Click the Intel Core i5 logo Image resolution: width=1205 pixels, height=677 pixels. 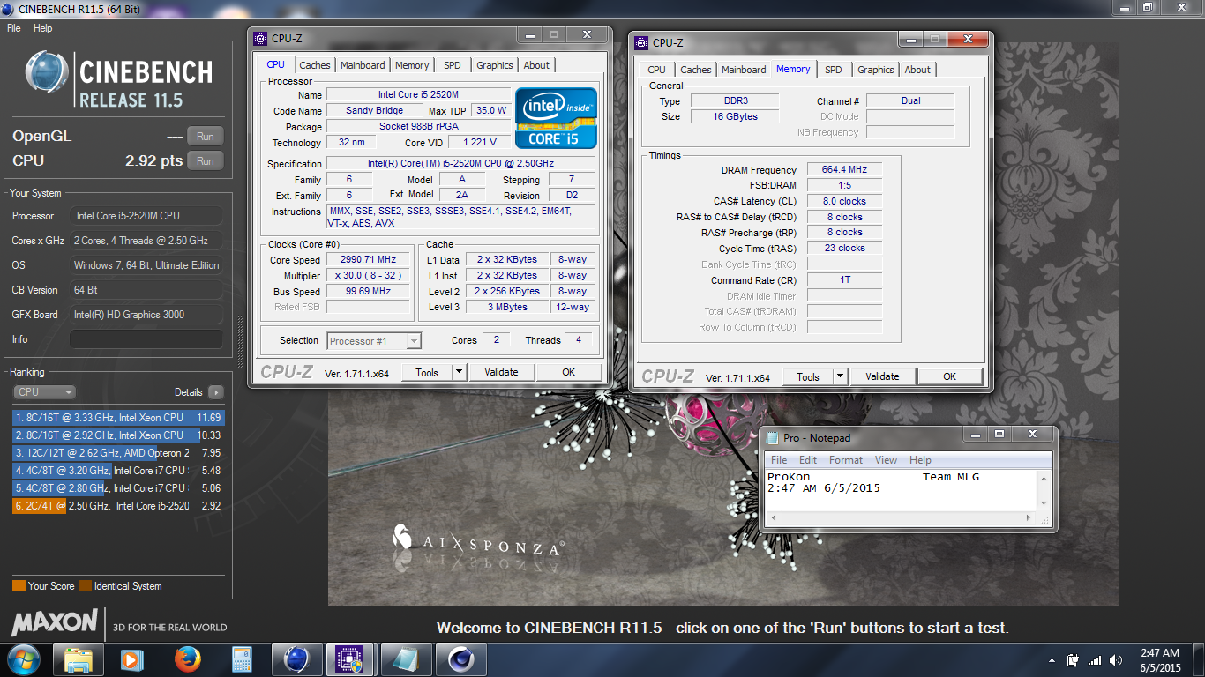(556, 118)
